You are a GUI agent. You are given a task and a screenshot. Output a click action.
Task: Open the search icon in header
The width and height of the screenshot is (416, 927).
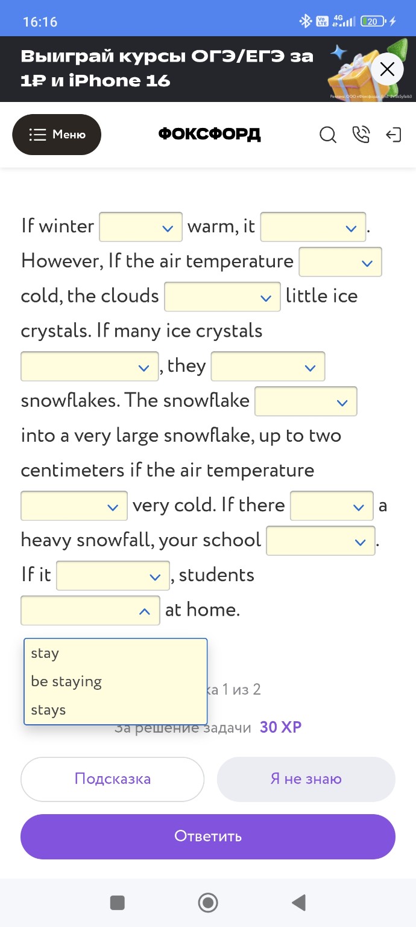coord(328,135)
